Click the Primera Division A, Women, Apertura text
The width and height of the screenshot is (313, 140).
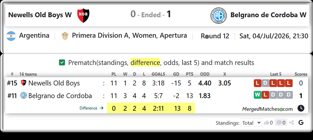point(129,35)
